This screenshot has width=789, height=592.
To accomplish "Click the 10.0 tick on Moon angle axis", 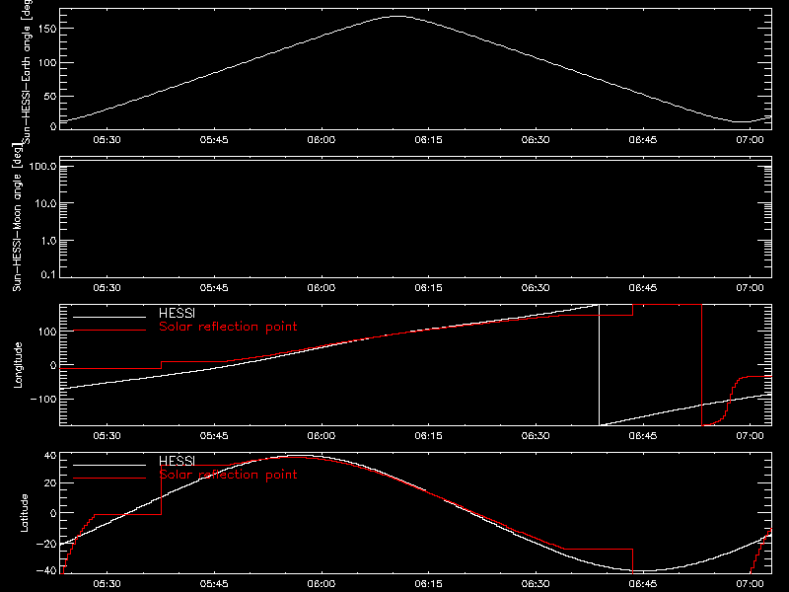I will tap(45, 203).
